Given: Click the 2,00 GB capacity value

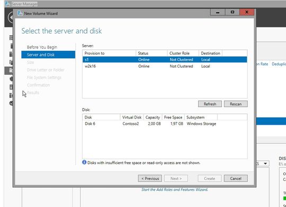Looking at the screenshot, I should click(x=154, y=124).
